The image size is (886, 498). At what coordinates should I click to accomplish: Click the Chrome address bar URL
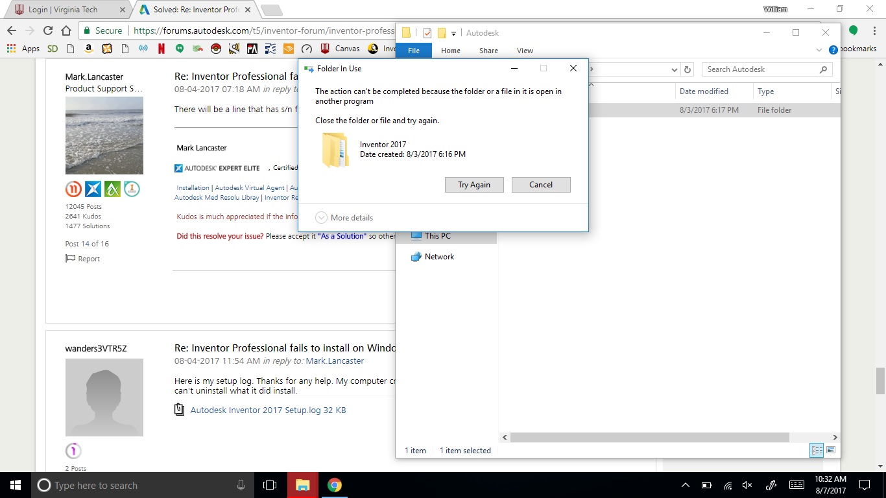[x=264, y=30]
